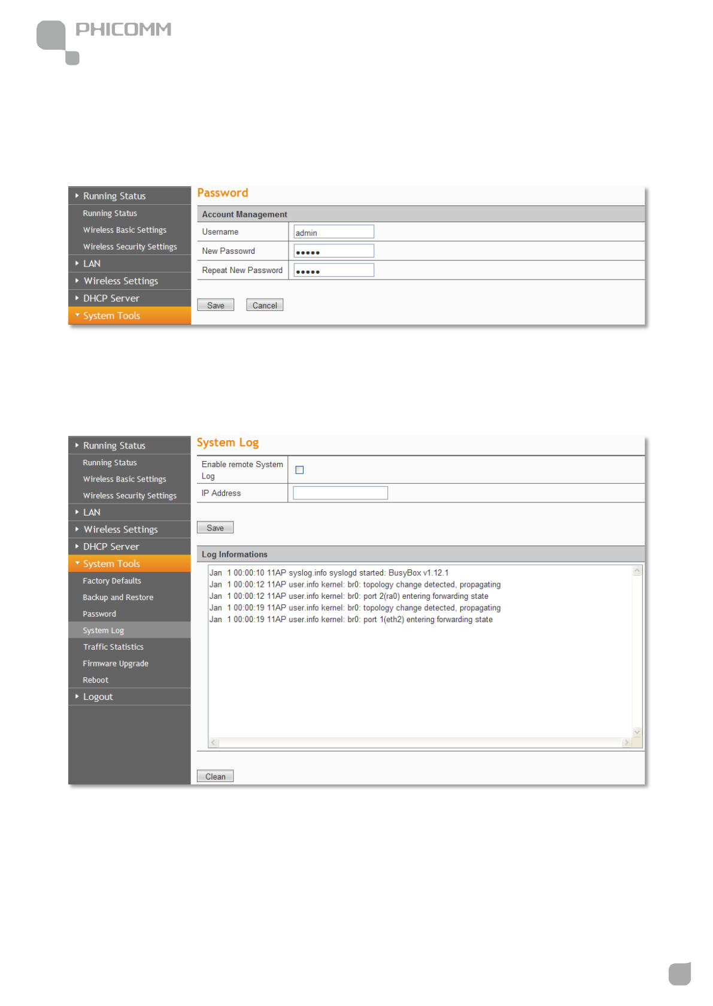Screen dimensions: 713x1006
Task: Click the New Password input field
Action: [333, 251]
